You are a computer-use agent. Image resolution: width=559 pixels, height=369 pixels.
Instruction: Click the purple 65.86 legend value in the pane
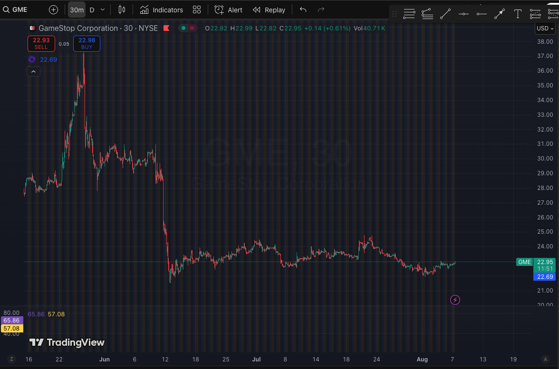(36, 314)
